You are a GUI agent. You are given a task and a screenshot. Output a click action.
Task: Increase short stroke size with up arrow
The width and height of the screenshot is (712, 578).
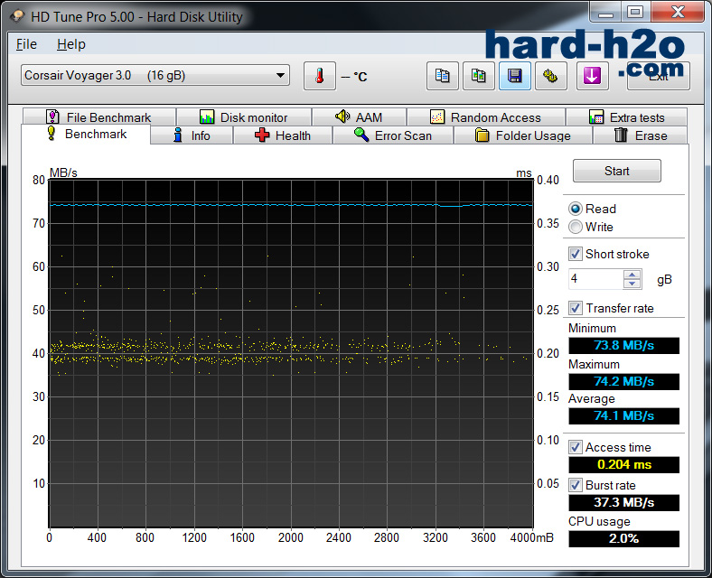[x=632, y=275]
